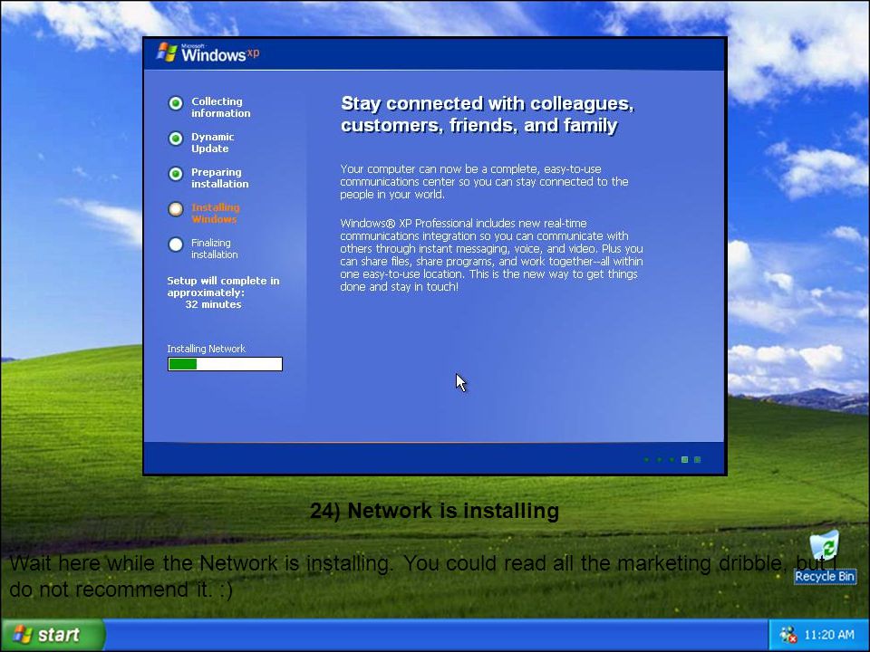The width and height of the screenshot is (870, 652).
Task: Click the Installing Network progress bar
Action: [226, 364]
